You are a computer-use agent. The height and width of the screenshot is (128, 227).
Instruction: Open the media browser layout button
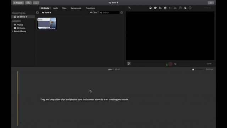[28, 3]
